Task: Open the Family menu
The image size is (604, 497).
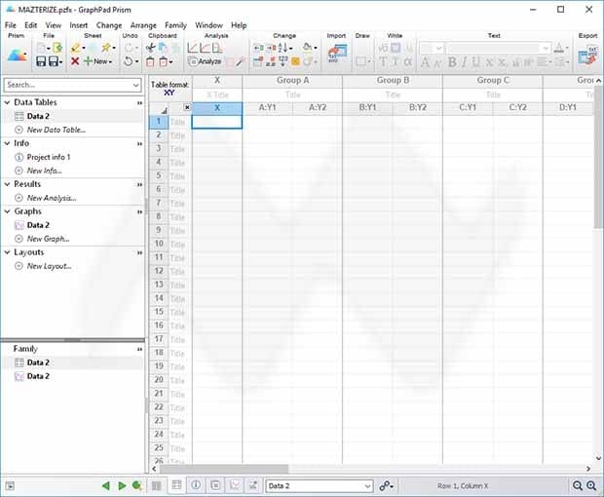Action: (175, 25)
